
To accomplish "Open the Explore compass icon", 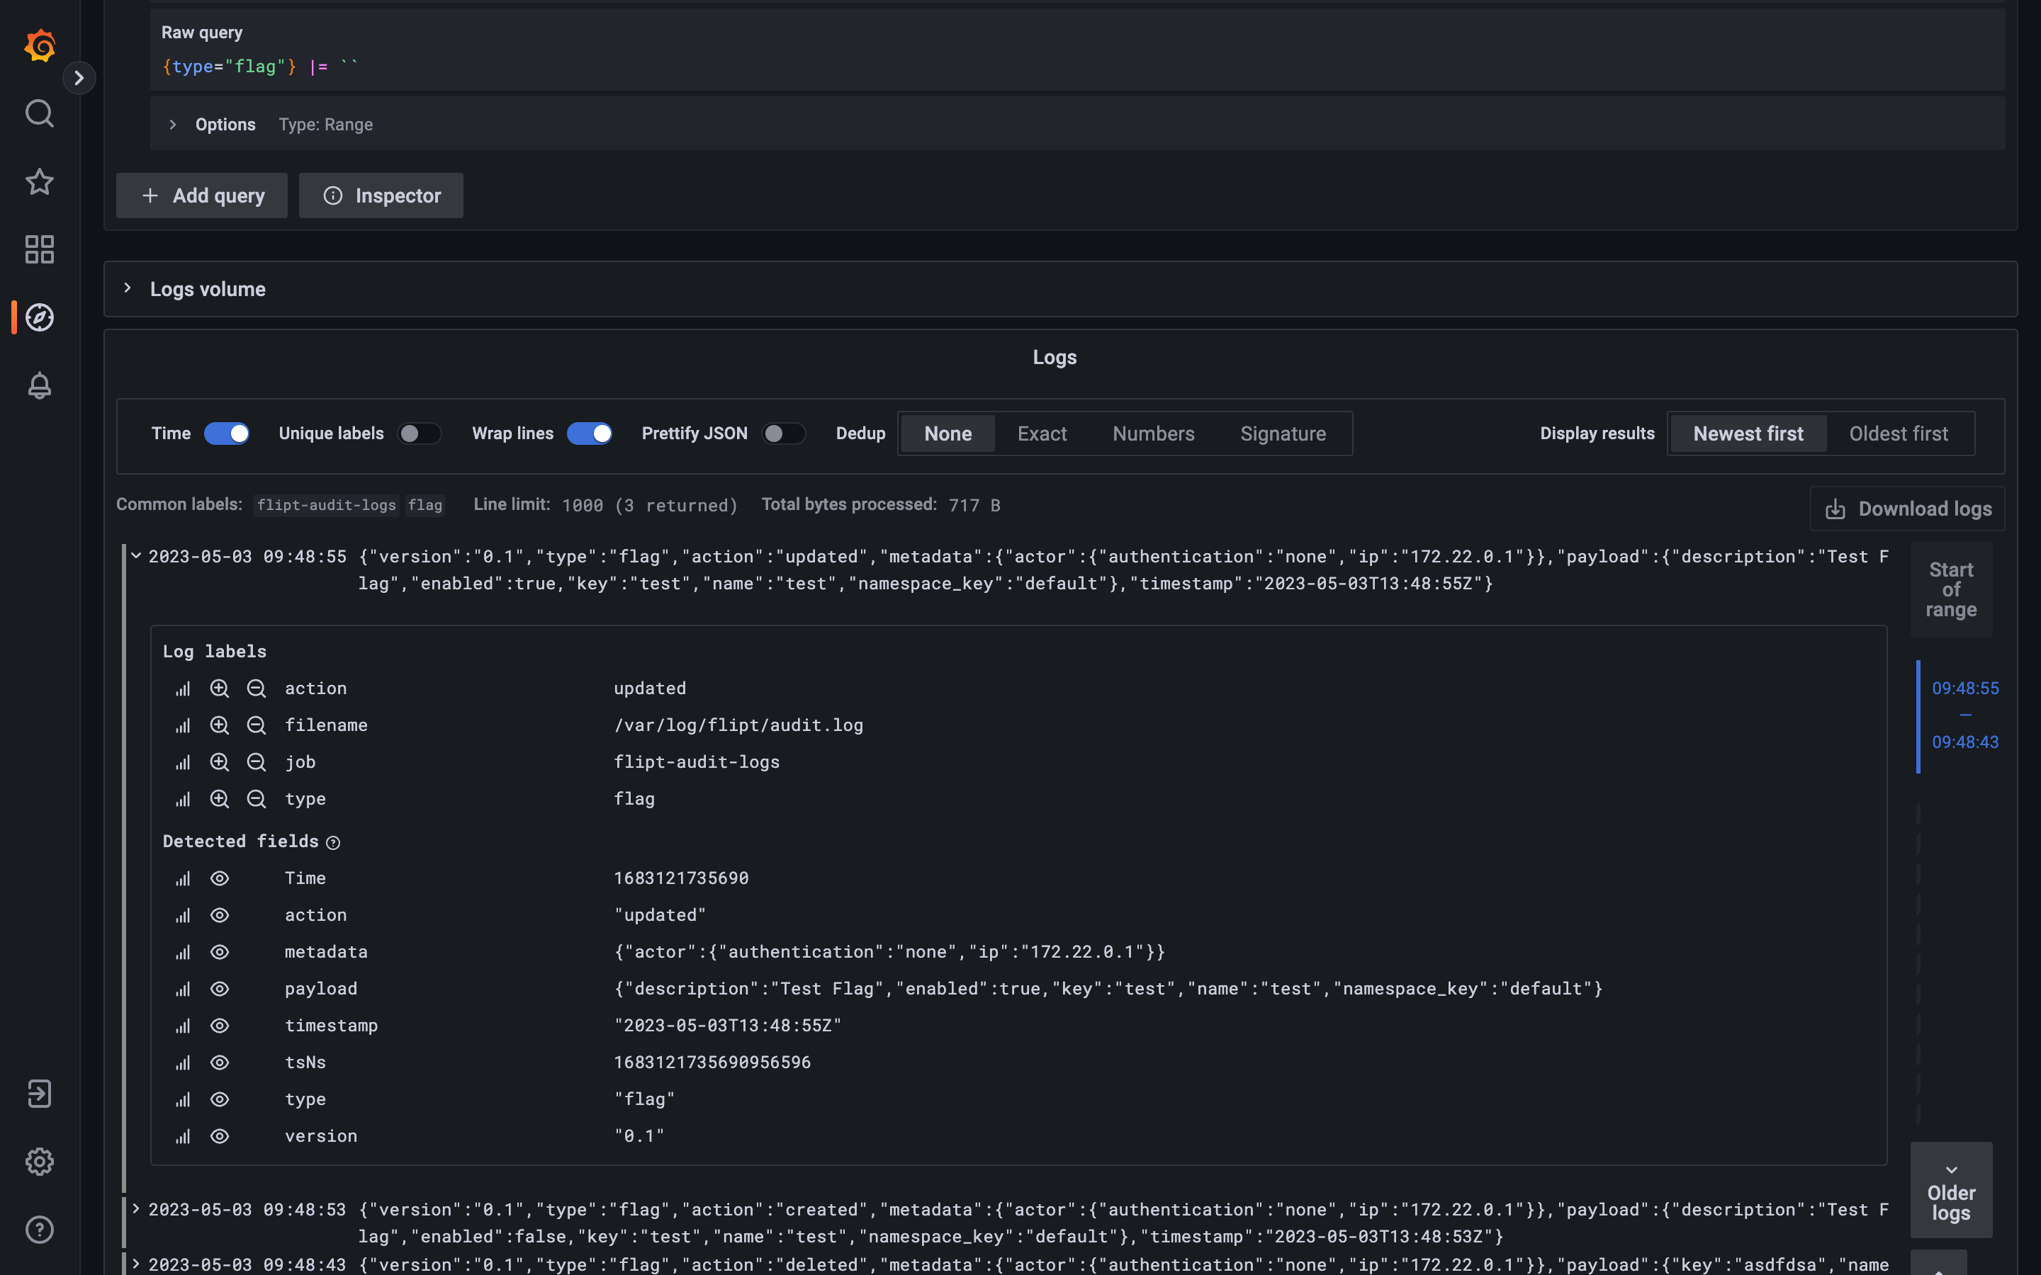I will (40, 318).
